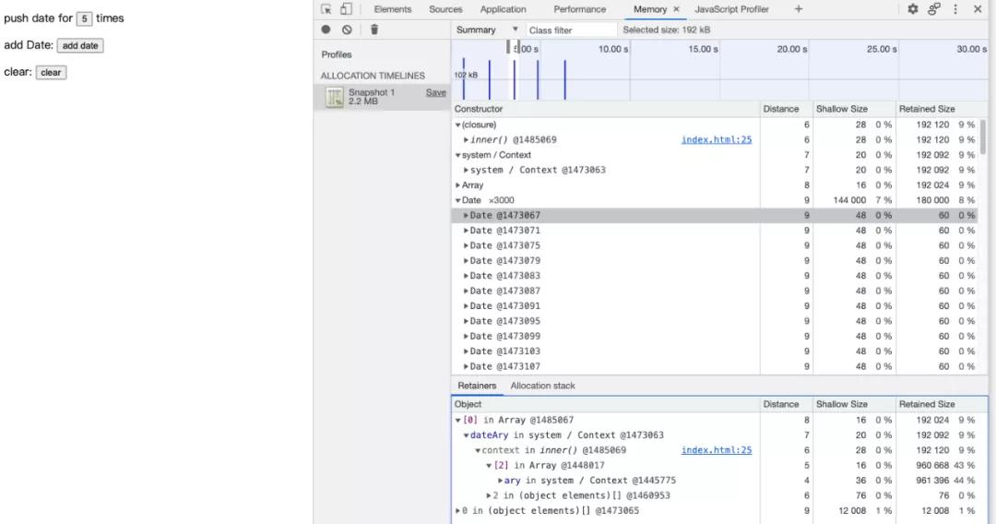Image resolution: width=996 pixels, height=524 pixels.
Task: Expand Date @1473071 row
Action: (x=467, y=231)
